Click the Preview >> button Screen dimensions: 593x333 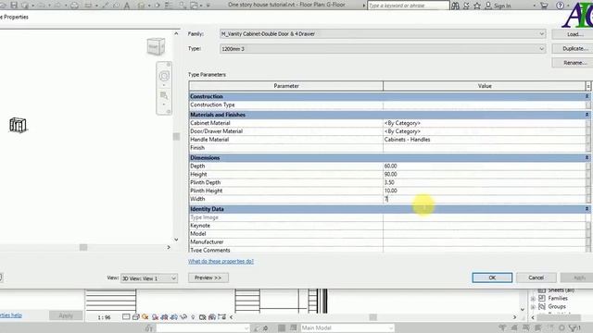click(x=208, y=277)
